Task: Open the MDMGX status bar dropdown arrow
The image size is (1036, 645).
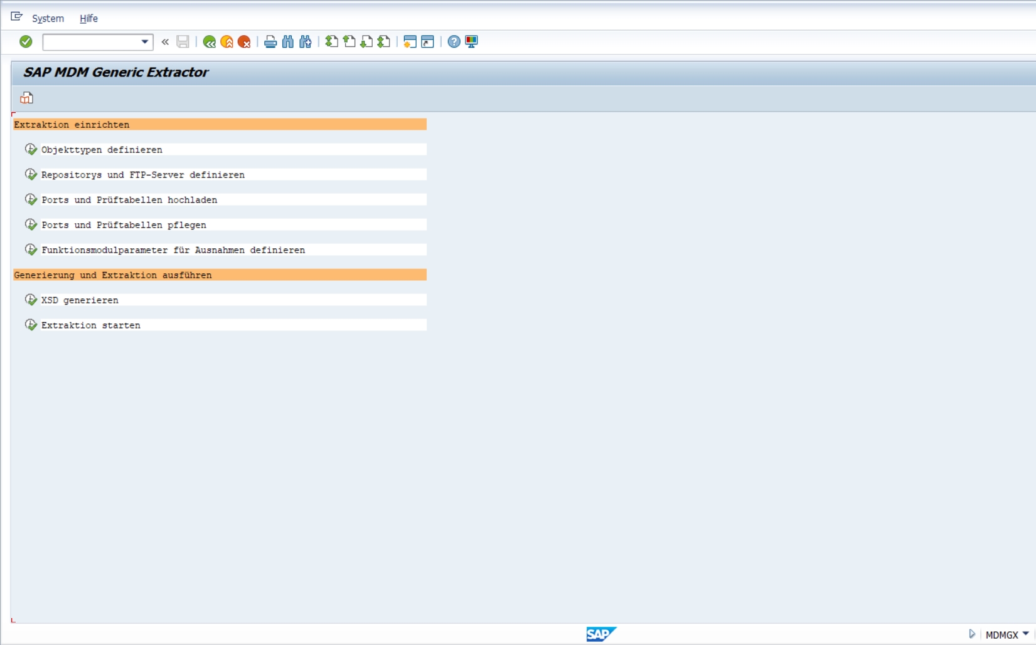Action: [x=1026, y=634]
